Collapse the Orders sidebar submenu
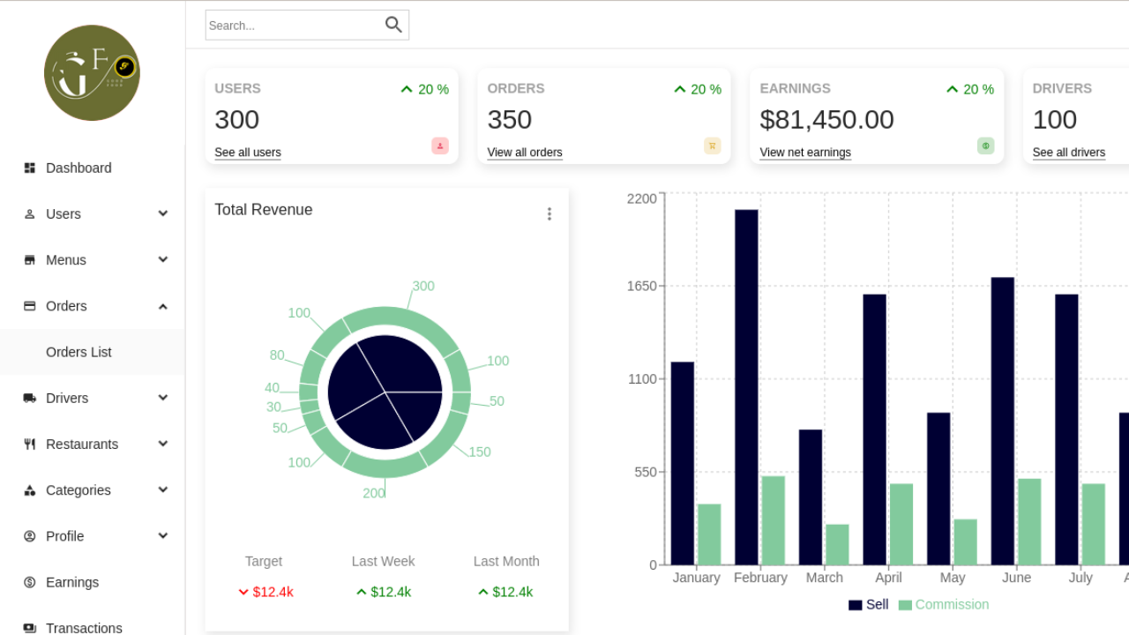This screenshot has height=635, width=1129. [163, 306]
